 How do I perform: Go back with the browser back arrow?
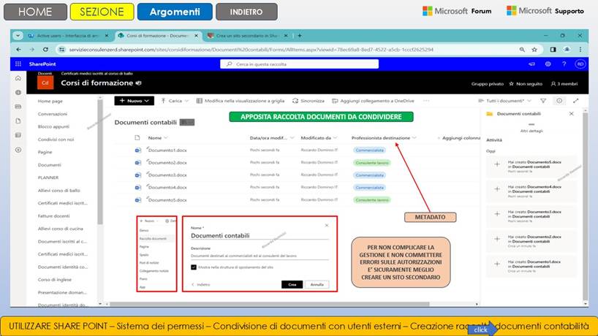pyautogui.click(x=19, y=50)
